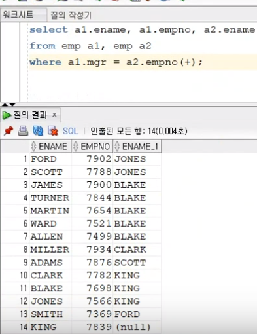Close the 질의 결과 tab
The height and width of the screenshot is (334, 257).
click(x=54, y=115)
